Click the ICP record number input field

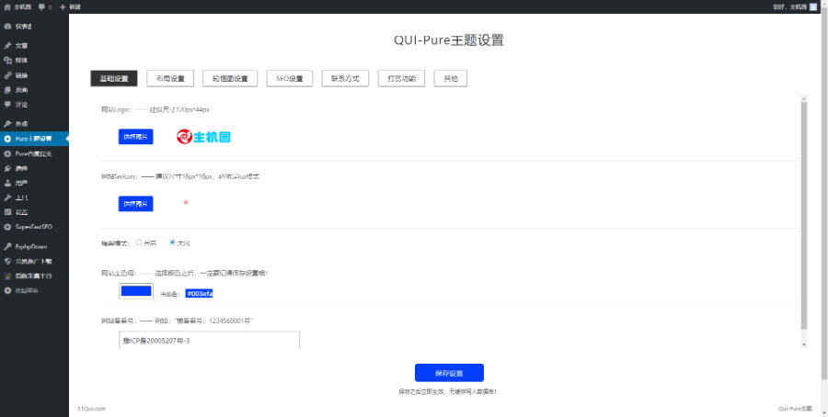click(210, 341)
